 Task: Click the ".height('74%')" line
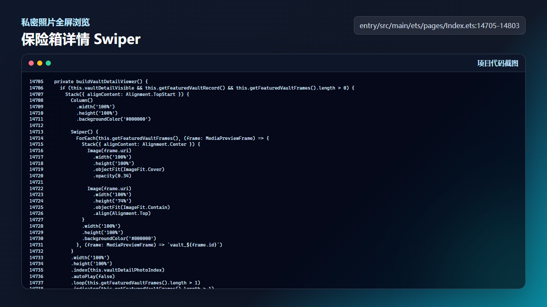point(112,201)
